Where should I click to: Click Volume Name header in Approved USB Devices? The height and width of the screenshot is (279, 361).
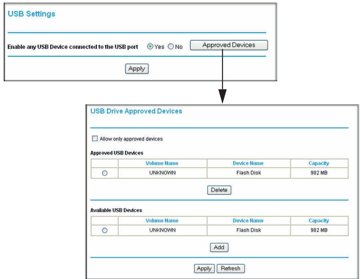(x=162, y=163)
